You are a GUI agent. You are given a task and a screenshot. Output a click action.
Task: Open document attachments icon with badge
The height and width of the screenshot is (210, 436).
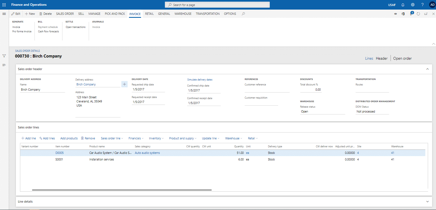pyautogui.click(x=411, y=13)
